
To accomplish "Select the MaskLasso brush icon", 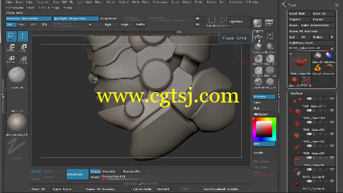I will 270,59.
